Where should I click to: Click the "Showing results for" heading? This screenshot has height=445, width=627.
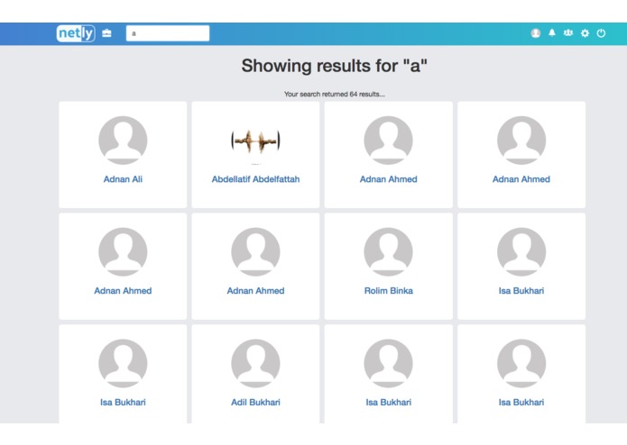tap(335, 66)
